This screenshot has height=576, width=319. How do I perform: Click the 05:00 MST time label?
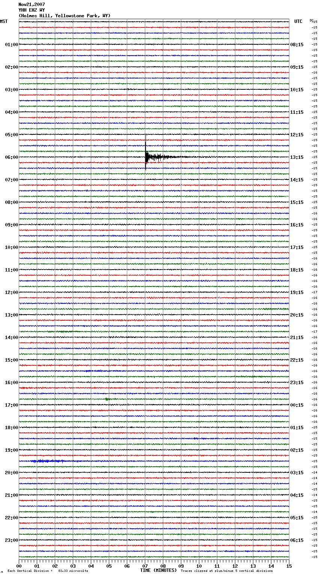11,135
